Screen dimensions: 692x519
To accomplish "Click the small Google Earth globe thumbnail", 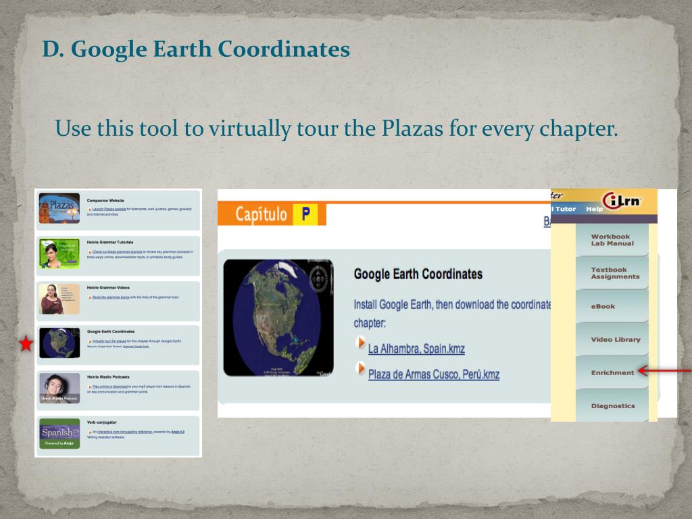I will 59,343.
